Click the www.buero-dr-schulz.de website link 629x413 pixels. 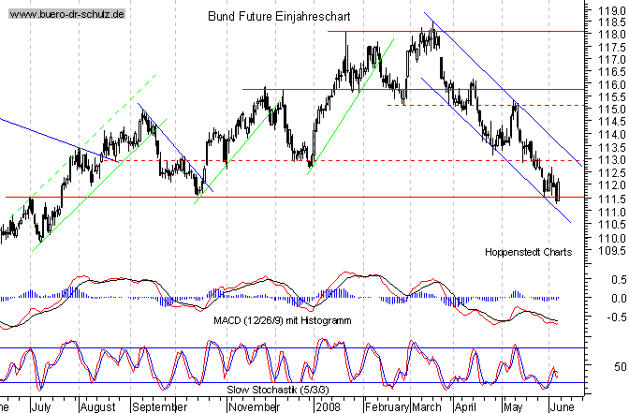[66, 16]
